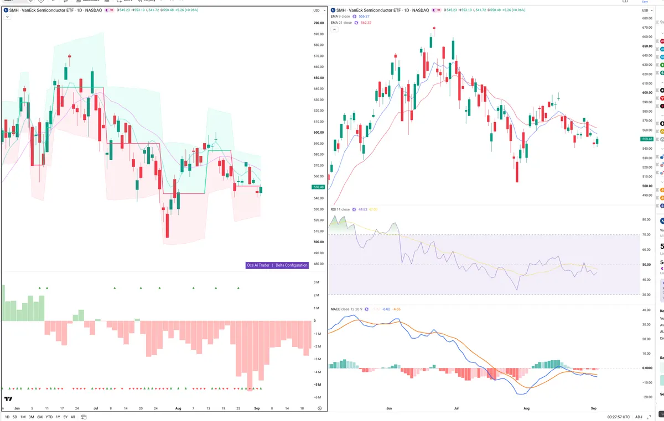Click the 70.00 level on RSI scale
The width and height of the screenshot is (664, 421).
pyautogui.click(x=646, y=235)
